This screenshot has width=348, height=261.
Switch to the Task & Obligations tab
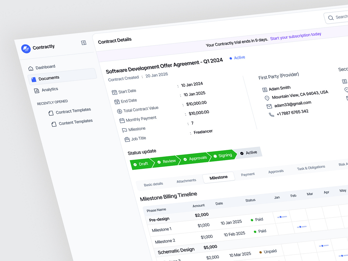(311, 168)
